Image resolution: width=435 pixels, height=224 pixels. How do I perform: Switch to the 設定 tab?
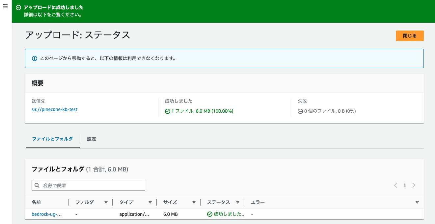click(92, 139)
